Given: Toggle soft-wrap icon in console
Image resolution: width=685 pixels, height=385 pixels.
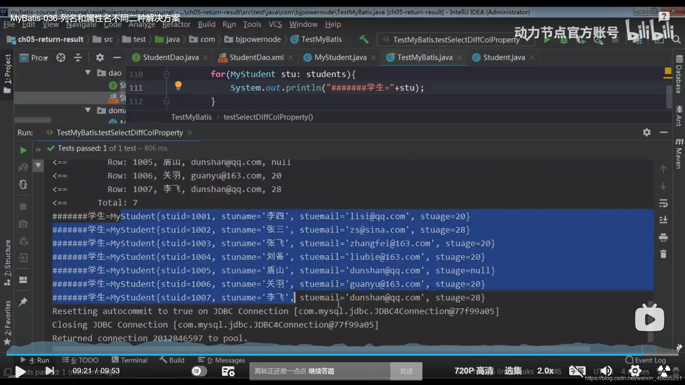Looking at the screenshot, I should 663,203.
